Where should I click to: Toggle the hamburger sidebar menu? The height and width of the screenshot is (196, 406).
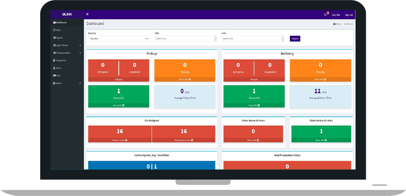pyautogui.click(x=87, y=14)
